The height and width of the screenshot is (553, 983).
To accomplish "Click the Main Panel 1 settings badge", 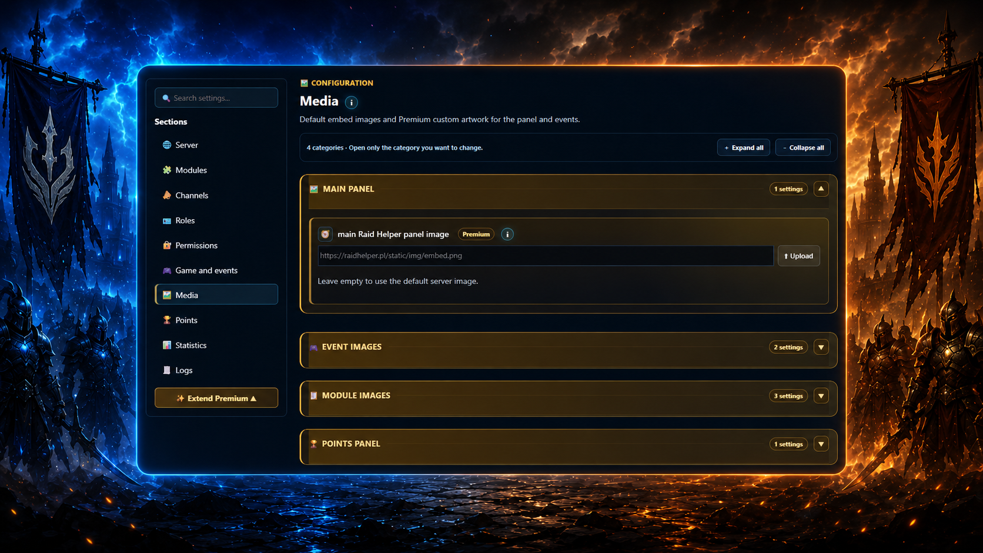I will coord(788,189).
